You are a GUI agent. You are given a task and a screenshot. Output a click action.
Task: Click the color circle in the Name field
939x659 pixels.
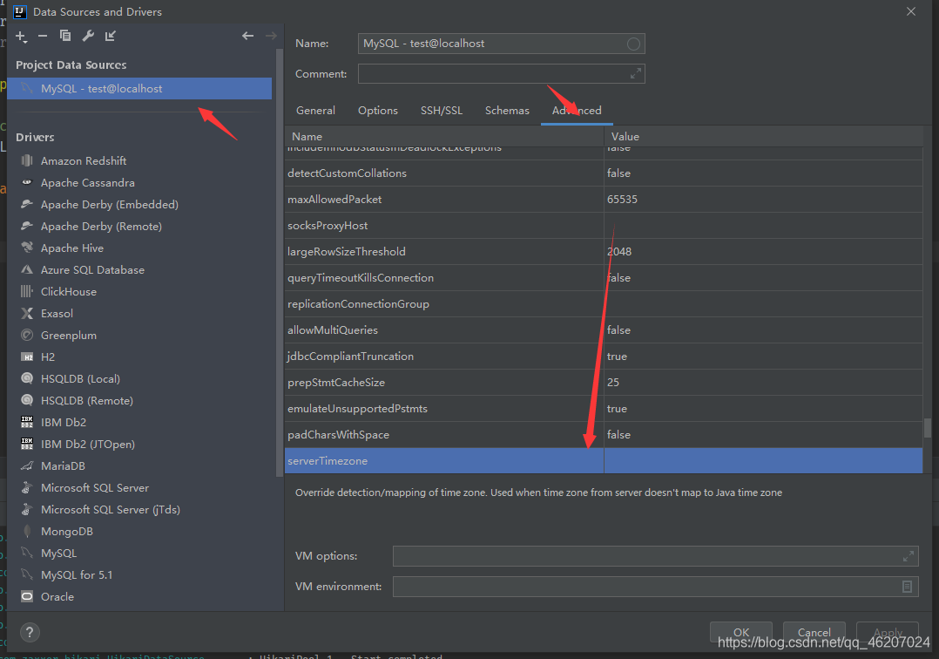point(633,44)
